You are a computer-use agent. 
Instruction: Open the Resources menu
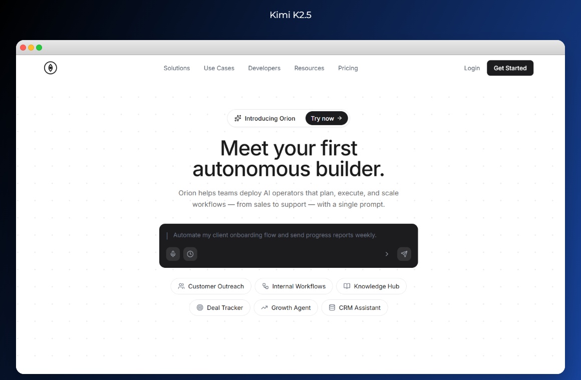point(309,68)
